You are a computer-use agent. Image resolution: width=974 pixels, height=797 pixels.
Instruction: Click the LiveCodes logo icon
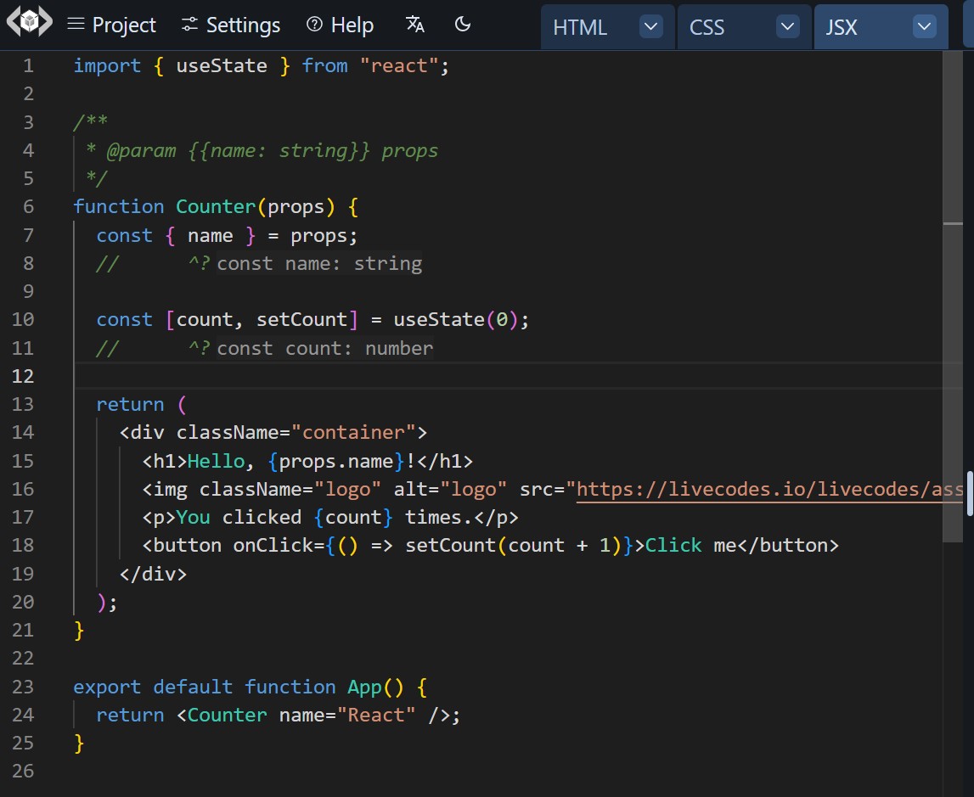pyautogui.click(x=28, y=24)
